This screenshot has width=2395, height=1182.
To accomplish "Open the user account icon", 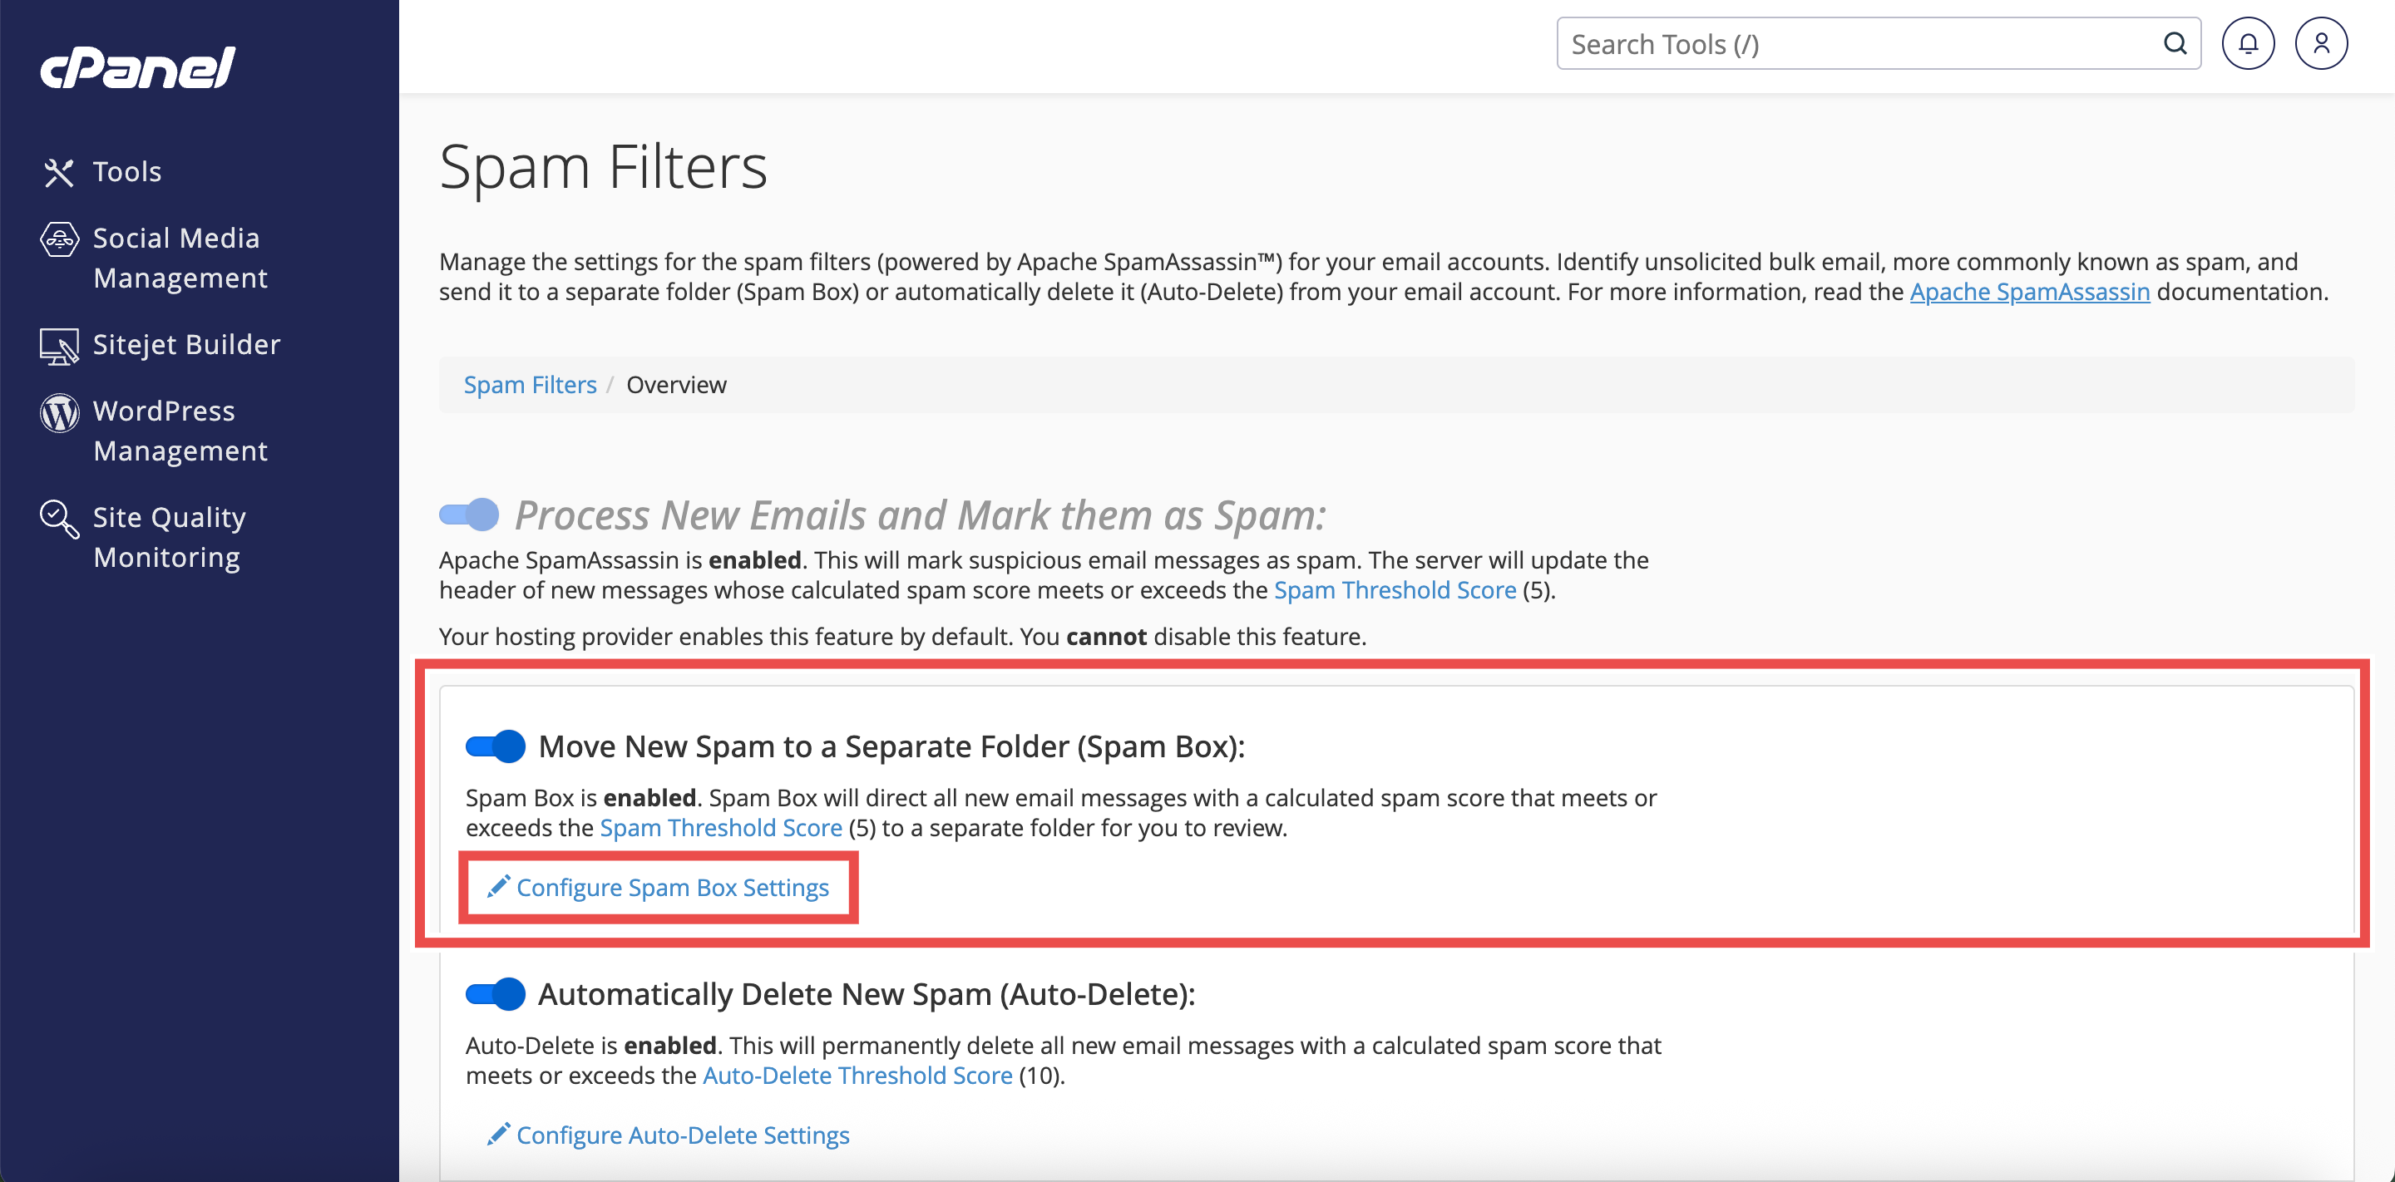I will click(2321, 44).
